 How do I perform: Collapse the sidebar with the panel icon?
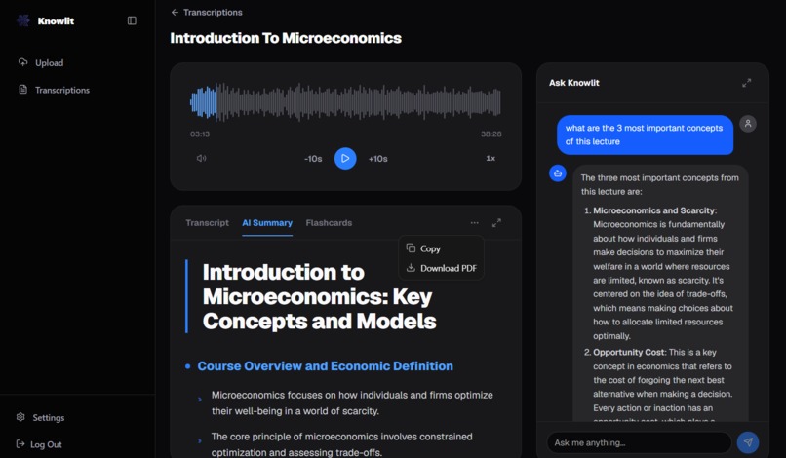click(x=132, y=20)
